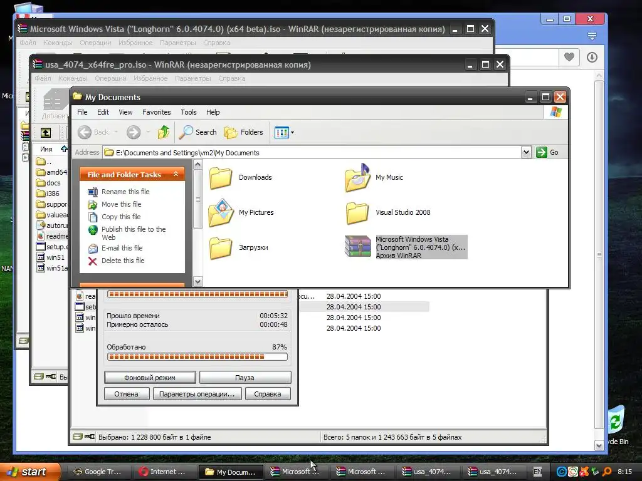
Task: Click the WinRAR up-one-level button
Action: pos(46,133)
